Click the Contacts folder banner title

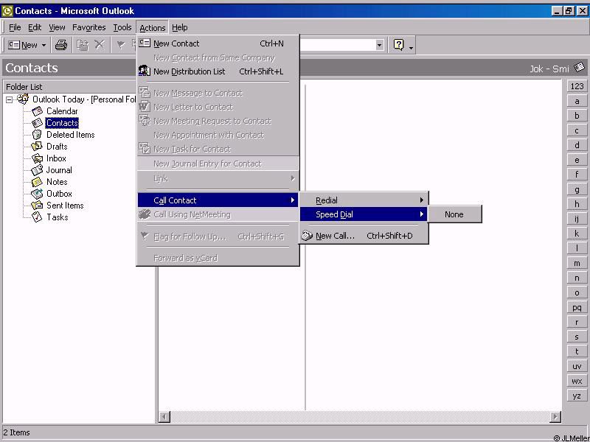coord(32,68)
